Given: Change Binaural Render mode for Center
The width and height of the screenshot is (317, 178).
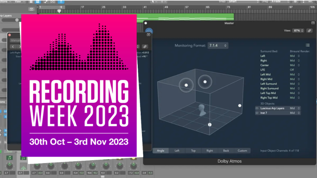Looking at the screenshot, I should [x=295, y=65].
